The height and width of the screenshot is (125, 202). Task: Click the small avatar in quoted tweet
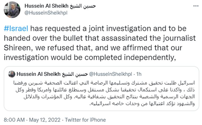point(12,74)
